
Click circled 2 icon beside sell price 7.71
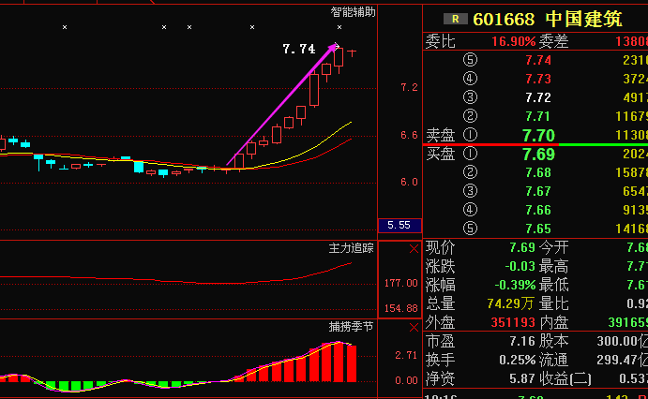(x=470, y=116)
